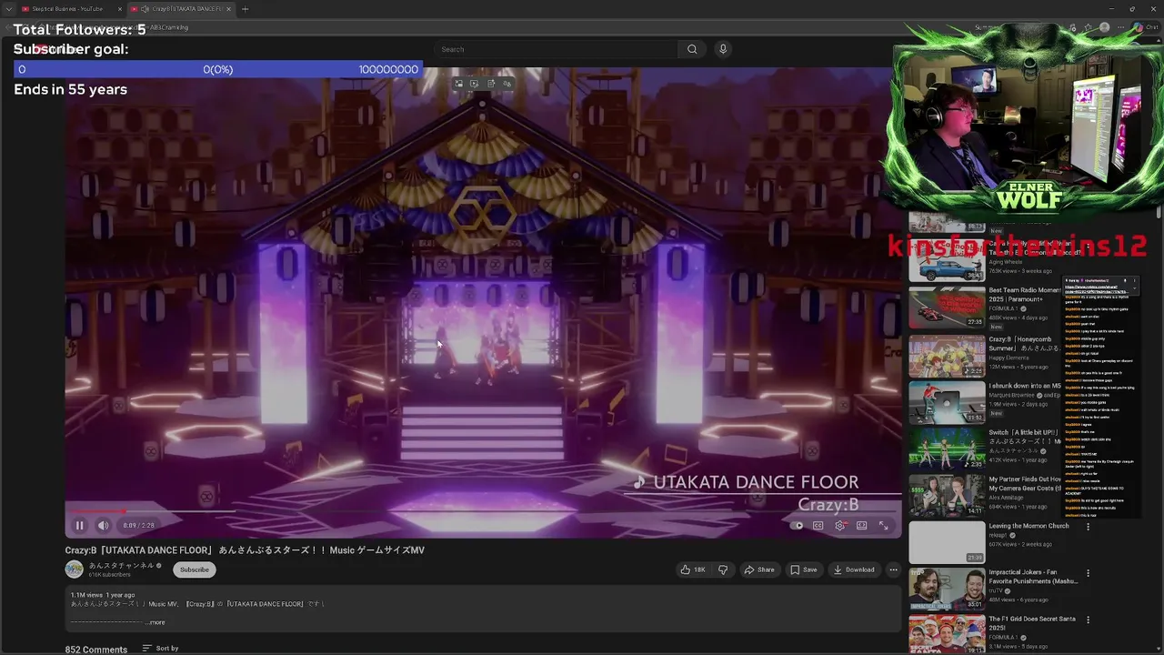Open more actions ellipsis under video
1164x655 pixels.
893,569
